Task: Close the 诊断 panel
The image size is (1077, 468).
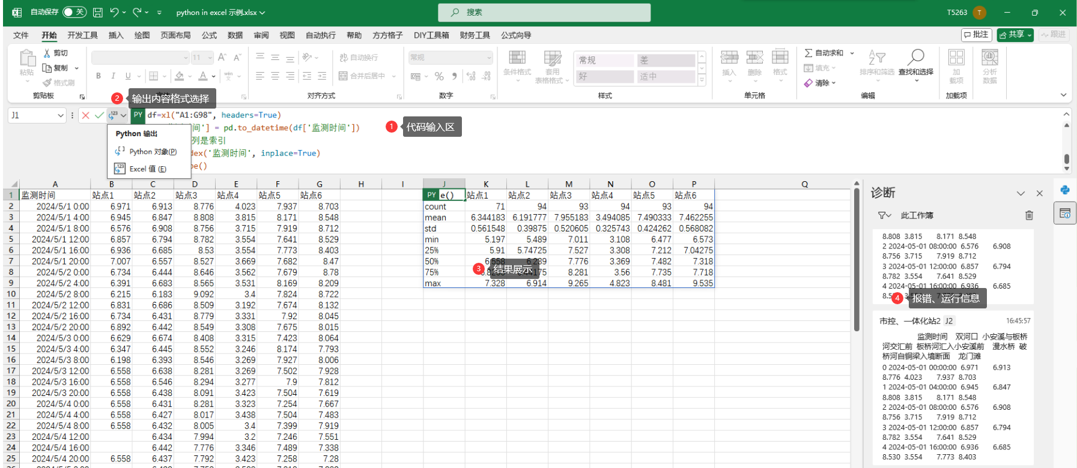Action: tap(1040, 193)
